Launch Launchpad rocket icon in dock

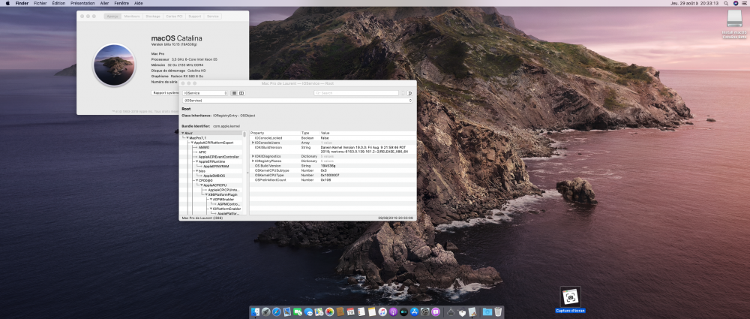point(266,311)
